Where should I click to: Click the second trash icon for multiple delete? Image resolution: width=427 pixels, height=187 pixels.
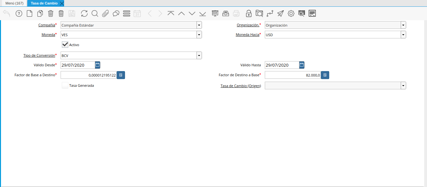coord(61,13)
